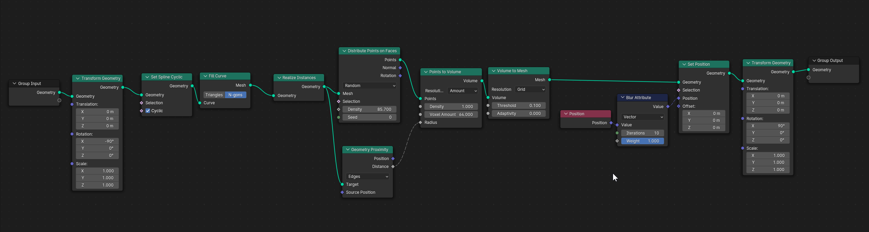Click the Source Position input socket

(x=342, y=192)
